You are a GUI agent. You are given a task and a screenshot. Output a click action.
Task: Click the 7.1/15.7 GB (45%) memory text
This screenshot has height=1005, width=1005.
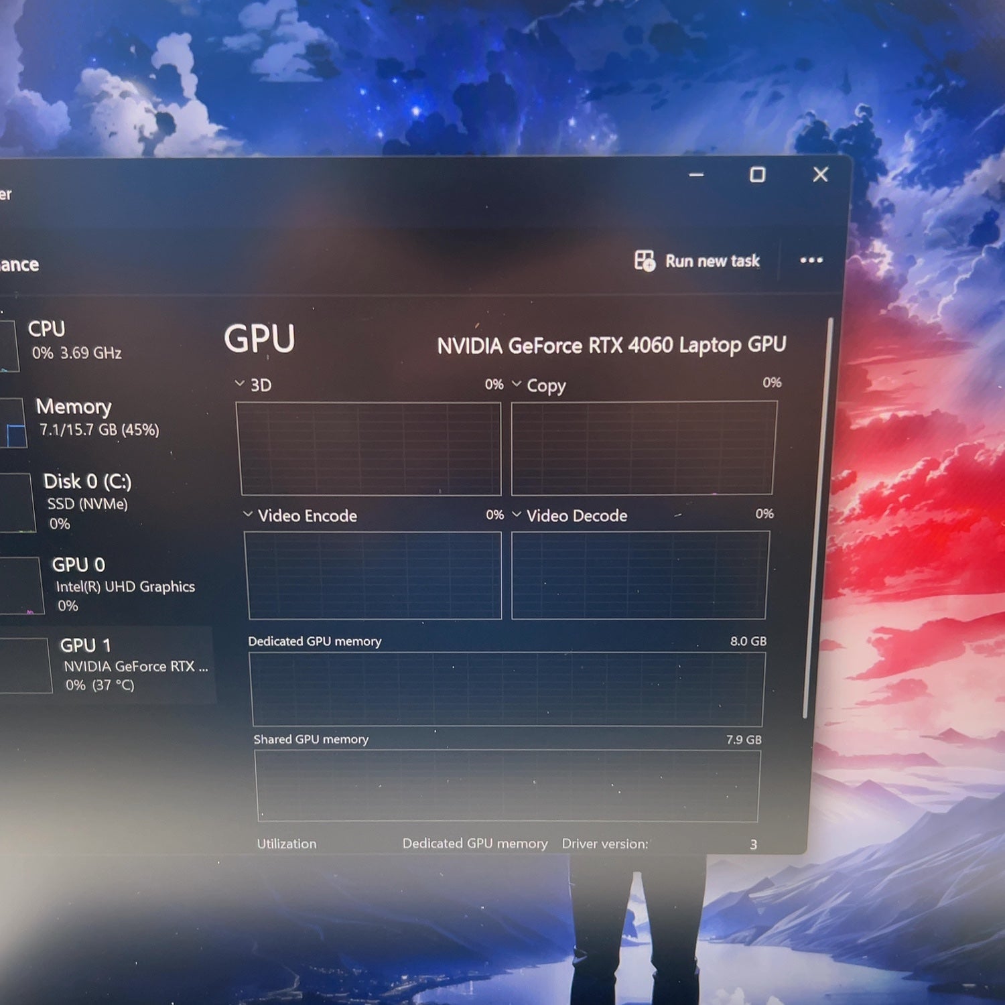[x=99, y=429]
